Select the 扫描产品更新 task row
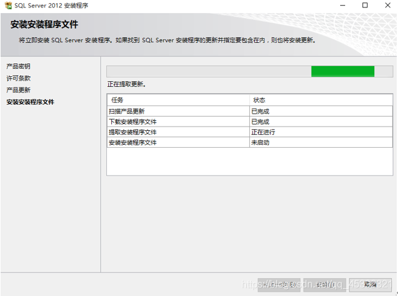This screenshot has width=398, height=296. tap(250, 111)
